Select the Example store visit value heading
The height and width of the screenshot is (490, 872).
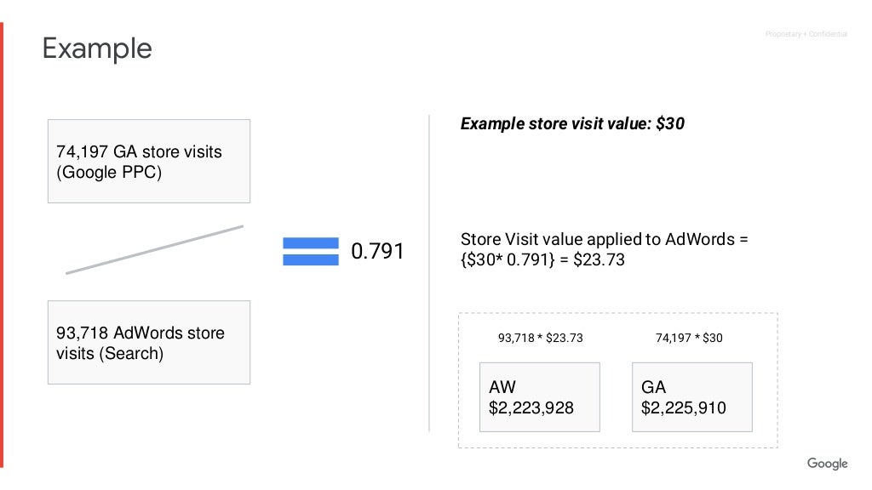572,123
